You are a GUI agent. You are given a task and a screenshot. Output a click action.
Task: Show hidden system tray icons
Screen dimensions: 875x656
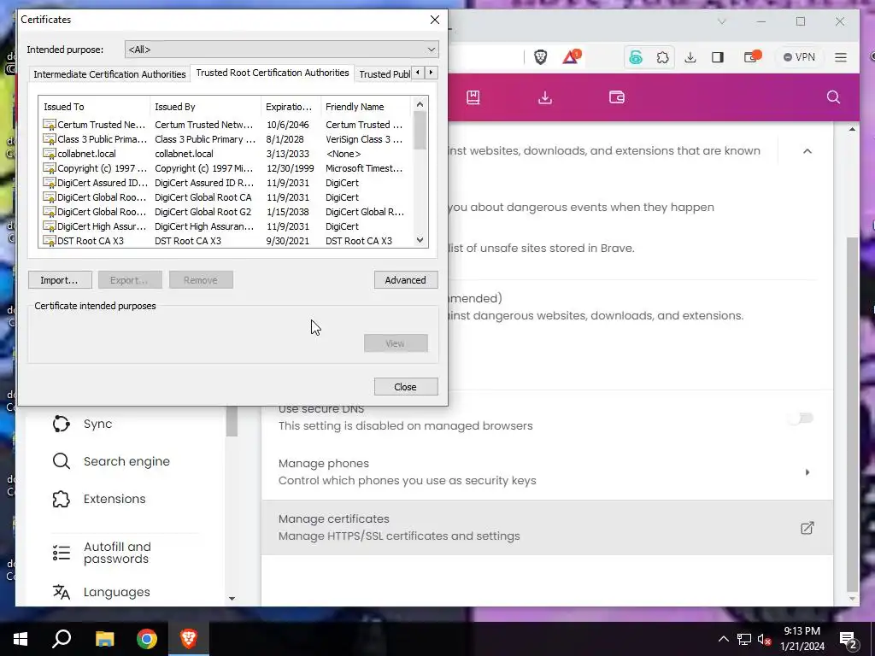(x=723, y=639)
